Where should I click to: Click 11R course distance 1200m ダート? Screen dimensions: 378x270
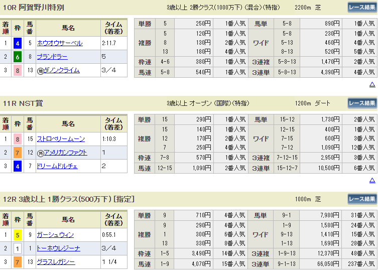point(313,103)
